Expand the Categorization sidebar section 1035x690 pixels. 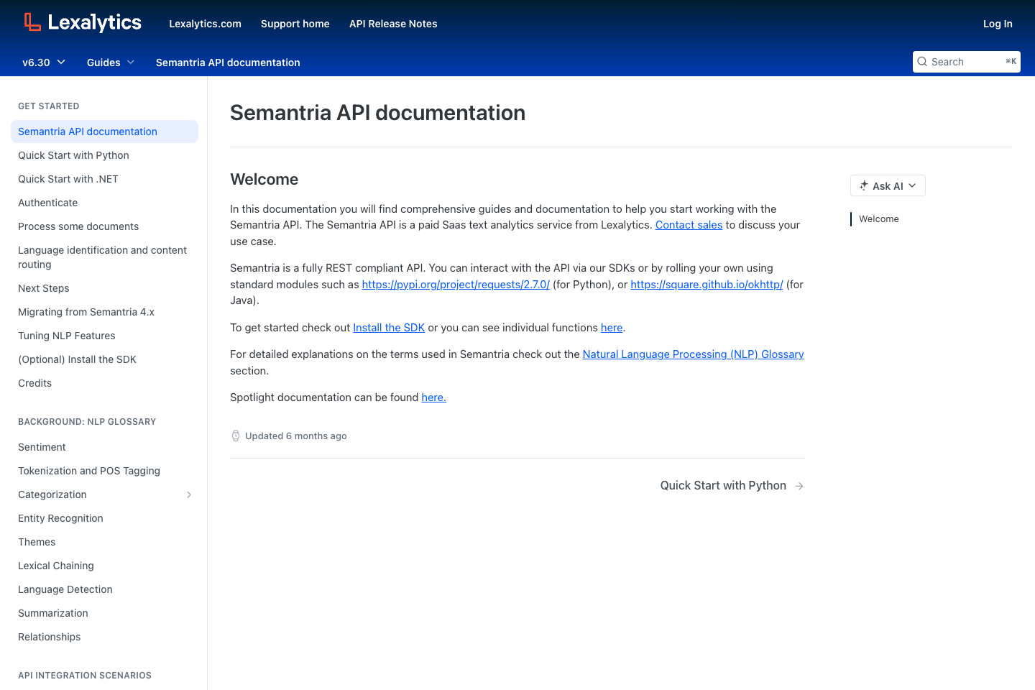point(189,494)
